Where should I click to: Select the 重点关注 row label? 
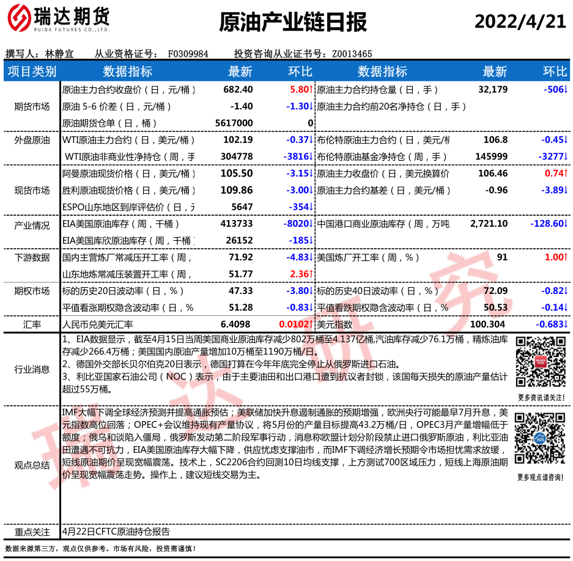(32, 532)
